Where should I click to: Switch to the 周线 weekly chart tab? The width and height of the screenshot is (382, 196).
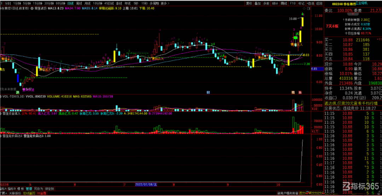coord(79,4)
